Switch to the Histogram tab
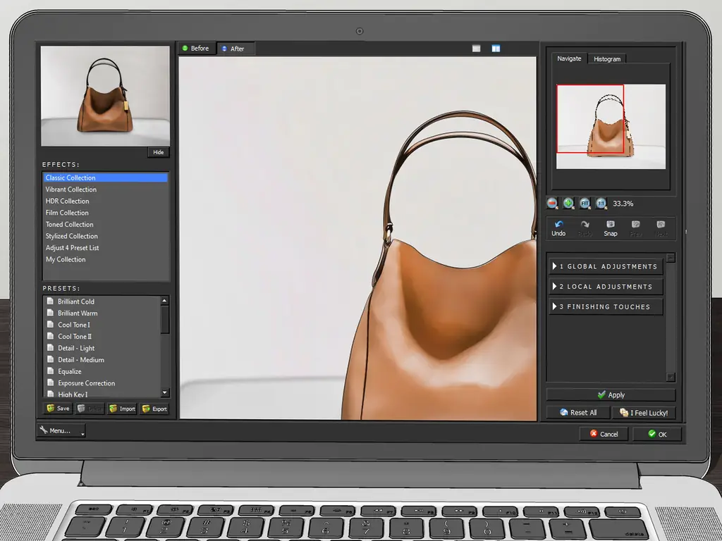722x541 pixels. pos(606,59)
